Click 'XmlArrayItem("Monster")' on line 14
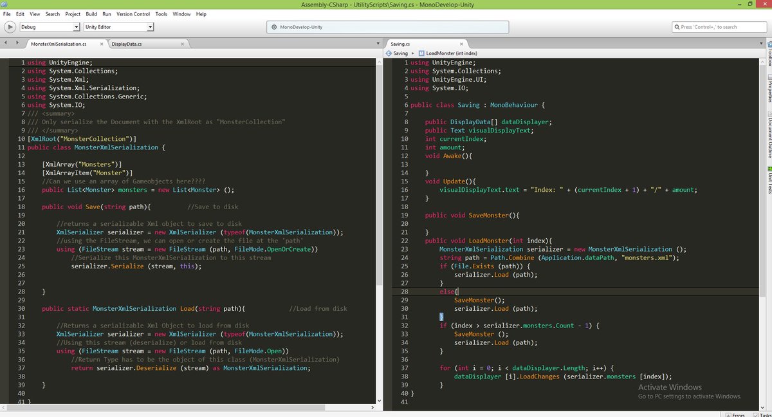772x417 pixels. pos(87,172)
